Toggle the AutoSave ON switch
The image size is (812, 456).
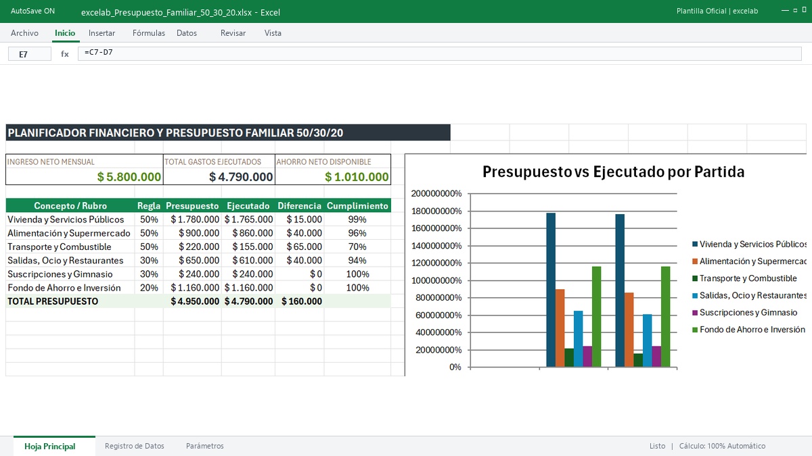pos(33,11)
